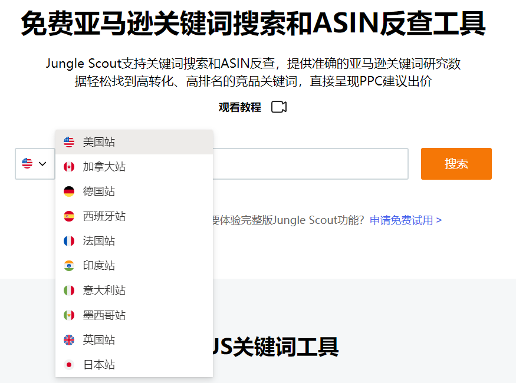Click the Spain flag icon
This screenshot has width=516, height=383.
pos(69,216)
